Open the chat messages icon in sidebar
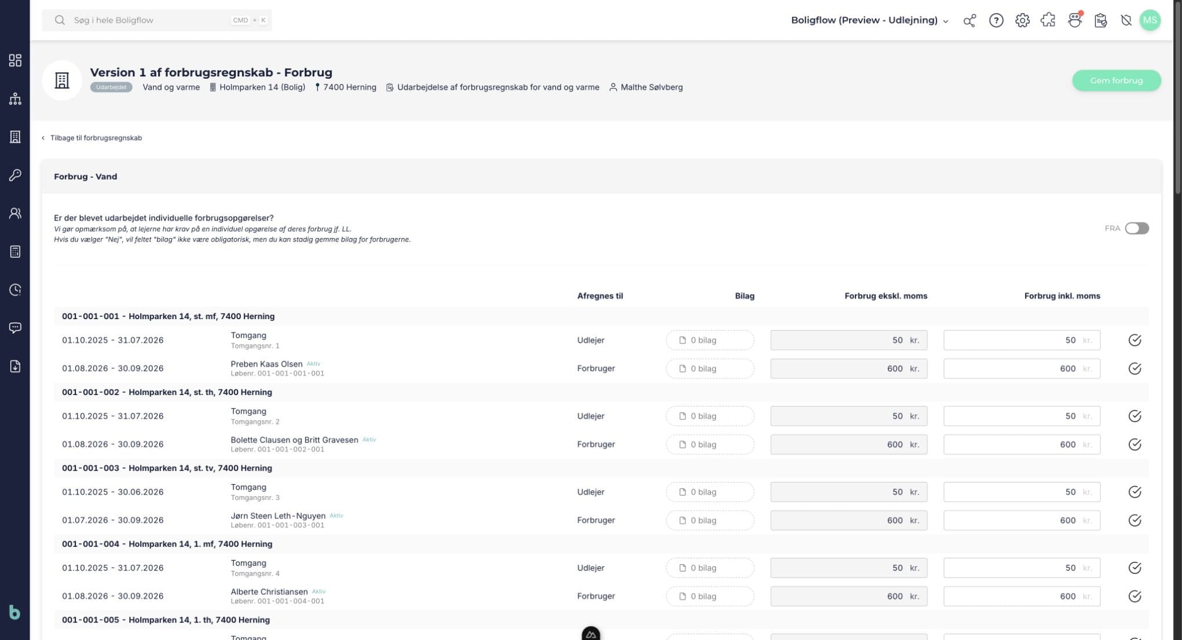Image resolution: width=1182 pixels, height=640 pixels. point(15,328)
